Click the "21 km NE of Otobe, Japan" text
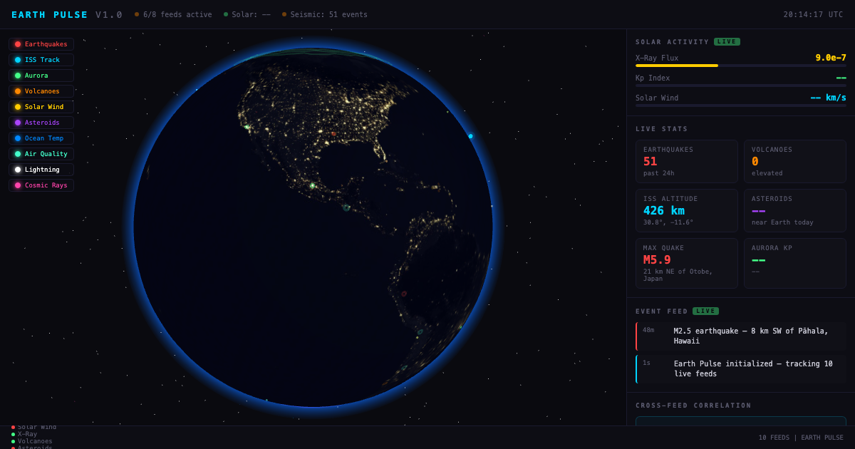 pos(678,275)
